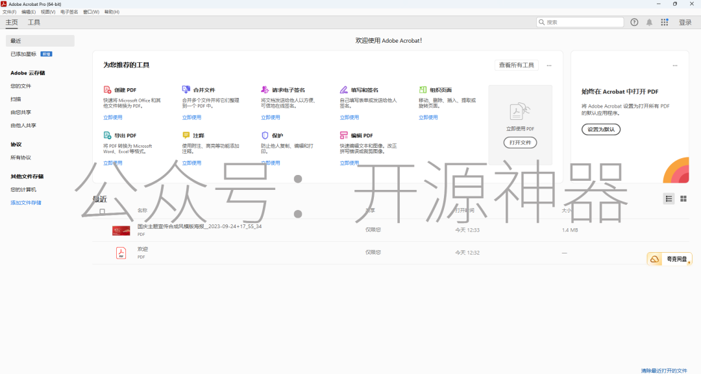
Task: Select 最近 in the sidebar
Action: 40,41
